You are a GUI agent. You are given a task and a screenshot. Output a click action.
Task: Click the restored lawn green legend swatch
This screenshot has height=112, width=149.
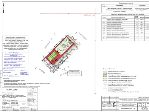(x=105, y=73)
